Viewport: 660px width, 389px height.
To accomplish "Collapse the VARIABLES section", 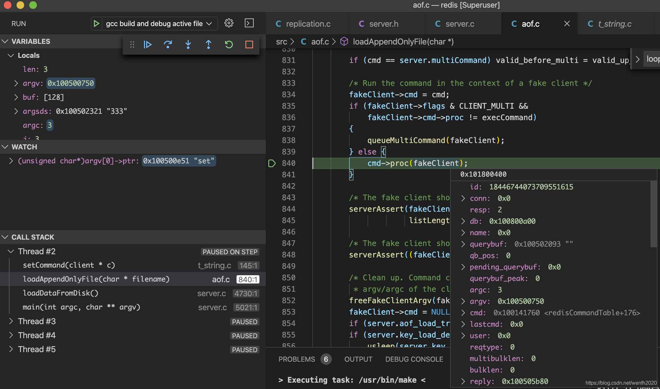I will 5,41.
